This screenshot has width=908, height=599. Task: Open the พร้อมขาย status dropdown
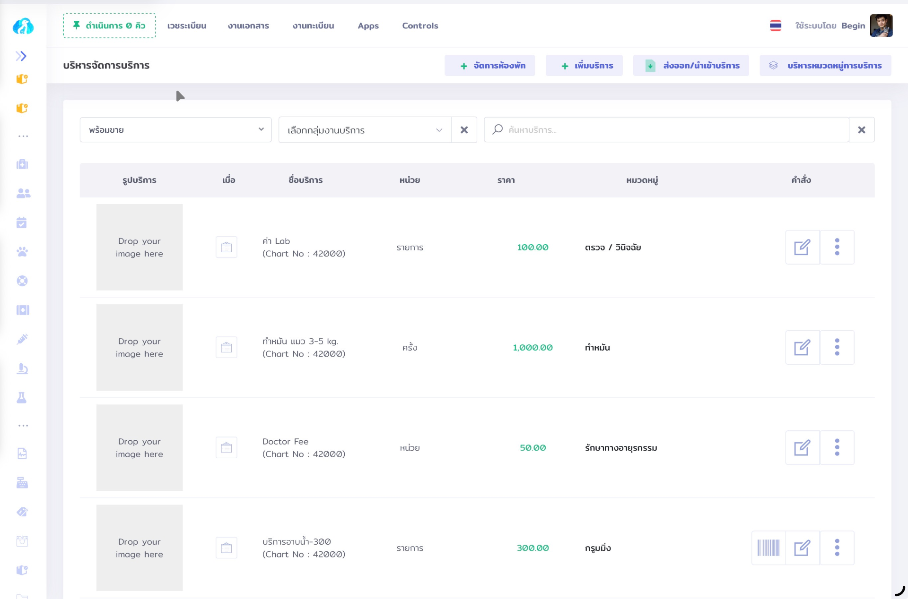[x=175, y=130]
